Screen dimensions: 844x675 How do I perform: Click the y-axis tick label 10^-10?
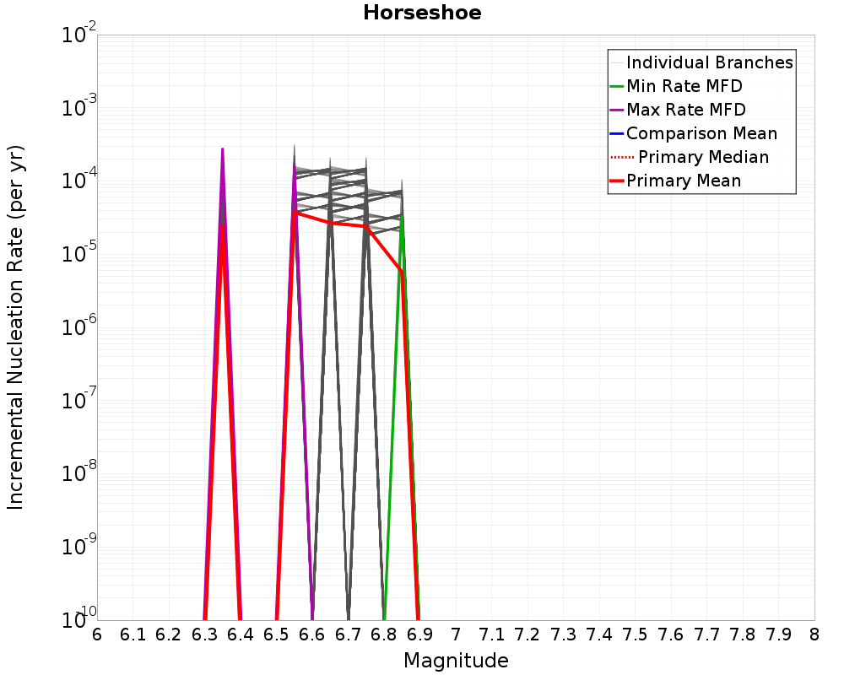pos(78,618)
